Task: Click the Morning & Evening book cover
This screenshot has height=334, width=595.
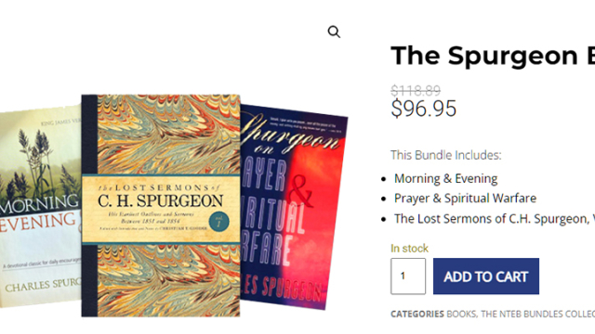Action: pyautogui.click(x=41, y=206)
